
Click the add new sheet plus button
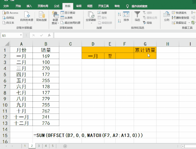[65, 146]
